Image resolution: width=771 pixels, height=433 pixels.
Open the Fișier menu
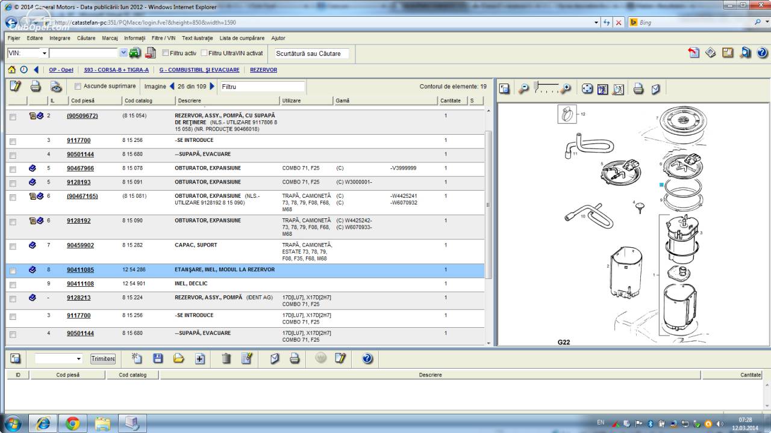(x=14, y=38)
